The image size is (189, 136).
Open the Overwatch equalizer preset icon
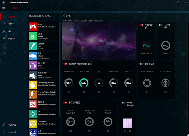pyautogui.click(x=166, y=45)
